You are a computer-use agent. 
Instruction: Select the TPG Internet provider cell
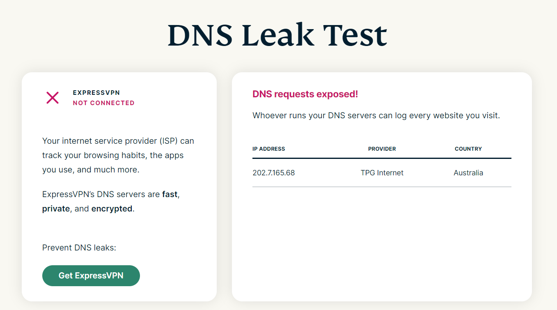point(382,173)
